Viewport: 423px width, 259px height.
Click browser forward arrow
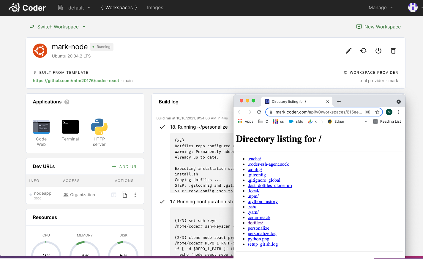tap(250, 112)
